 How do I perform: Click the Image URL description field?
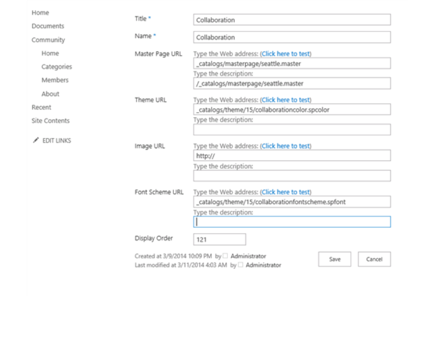tap(292, 176)
